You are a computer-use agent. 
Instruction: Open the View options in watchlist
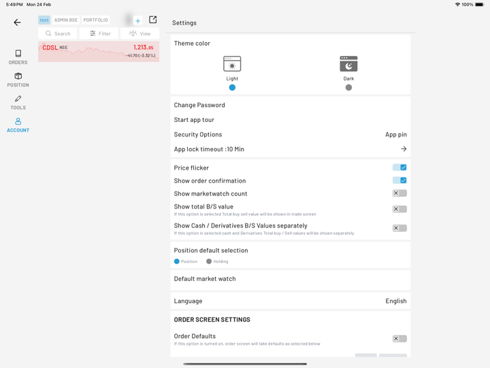point(140,33)
